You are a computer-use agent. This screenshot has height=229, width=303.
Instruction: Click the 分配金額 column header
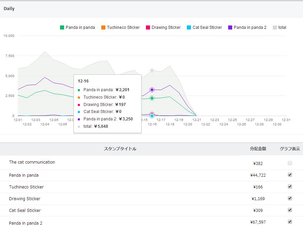[258, 149]
